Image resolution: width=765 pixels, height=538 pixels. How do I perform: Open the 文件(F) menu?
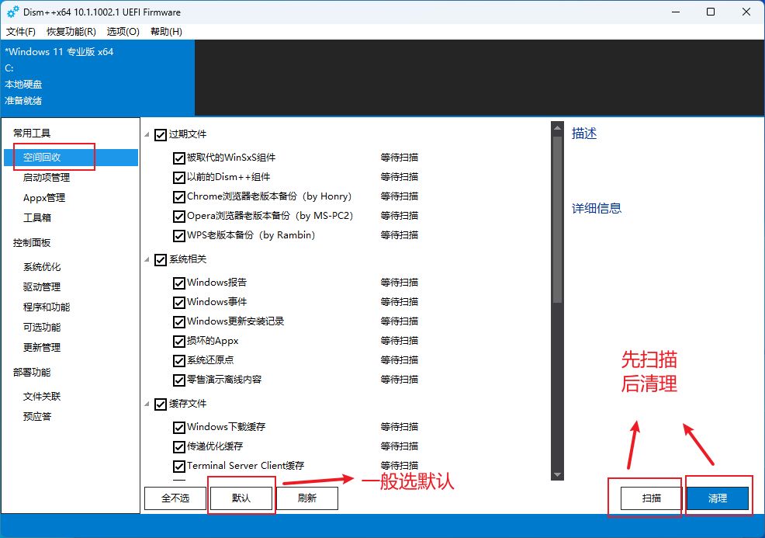click(x=21, y=32)
